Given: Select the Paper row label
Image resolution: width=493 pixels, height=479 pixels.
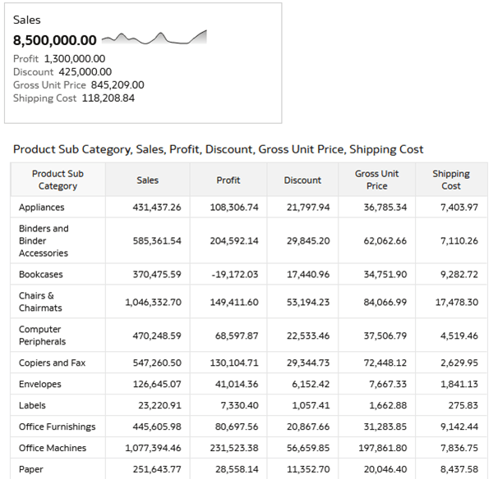Looking at the screenshot, I should (x=31, y=469).
